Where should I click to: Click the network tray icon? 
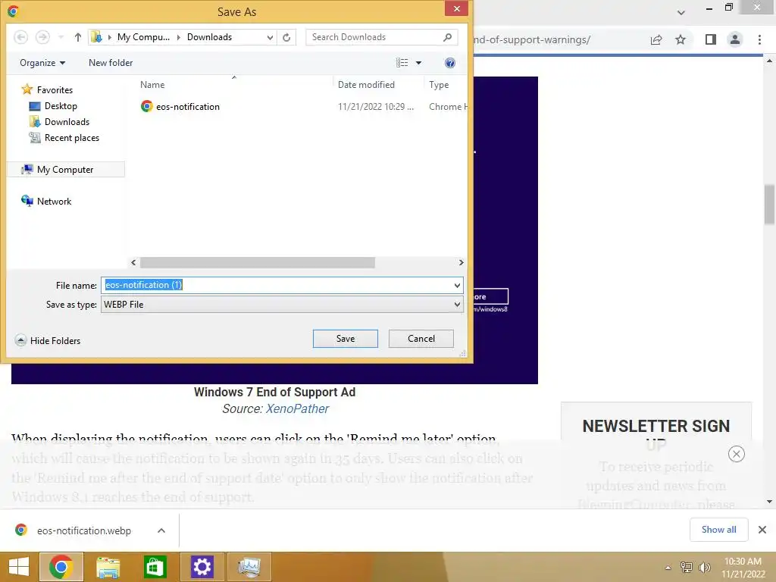click(x=687, y=568)
